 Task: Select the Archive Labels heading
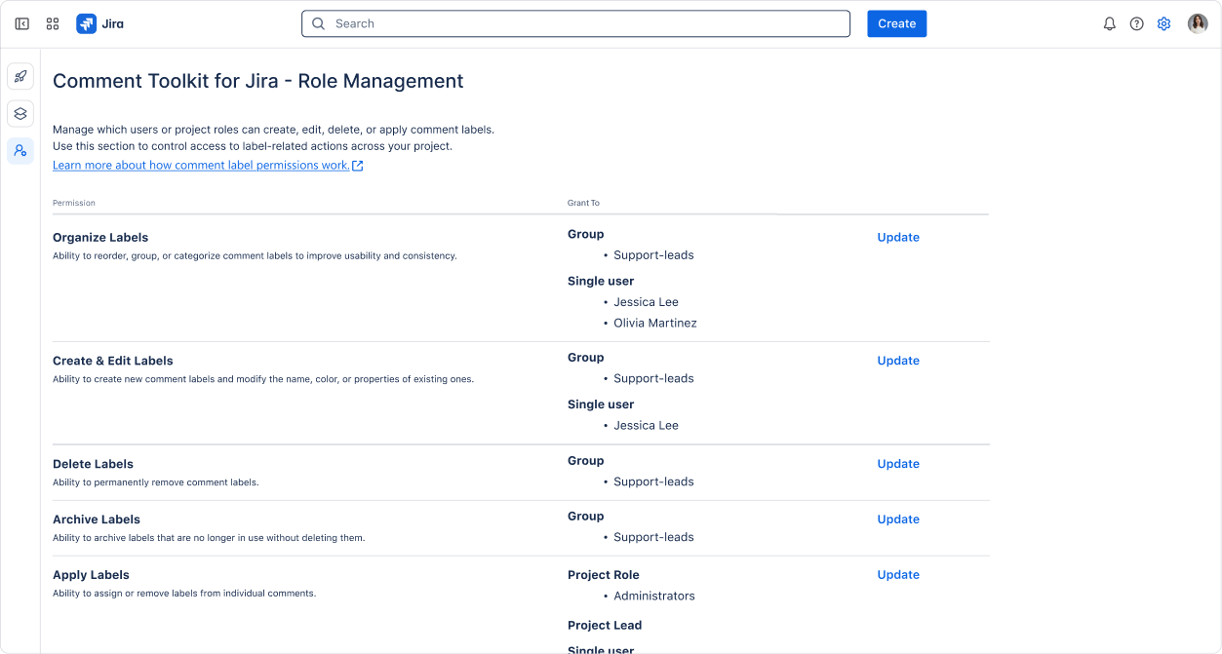97,519
